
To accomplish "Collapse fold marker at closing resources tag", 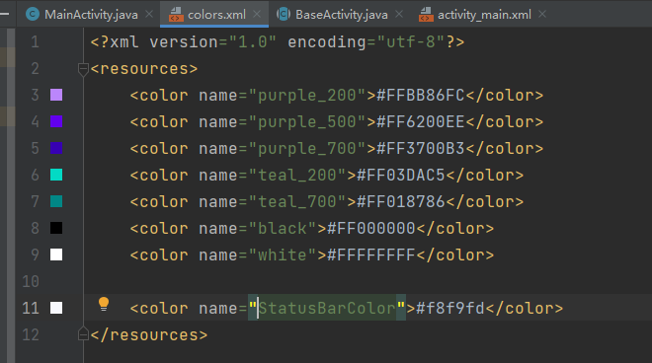I will pyautogui.click(x=83, y=334).
